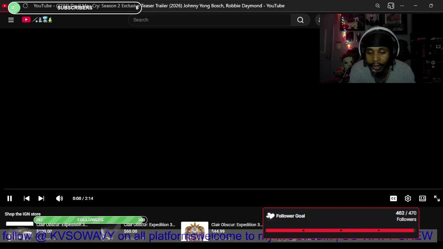
Task: Reload the page with refresh icon
Action: pyautogui.click(x=25, y=6)
